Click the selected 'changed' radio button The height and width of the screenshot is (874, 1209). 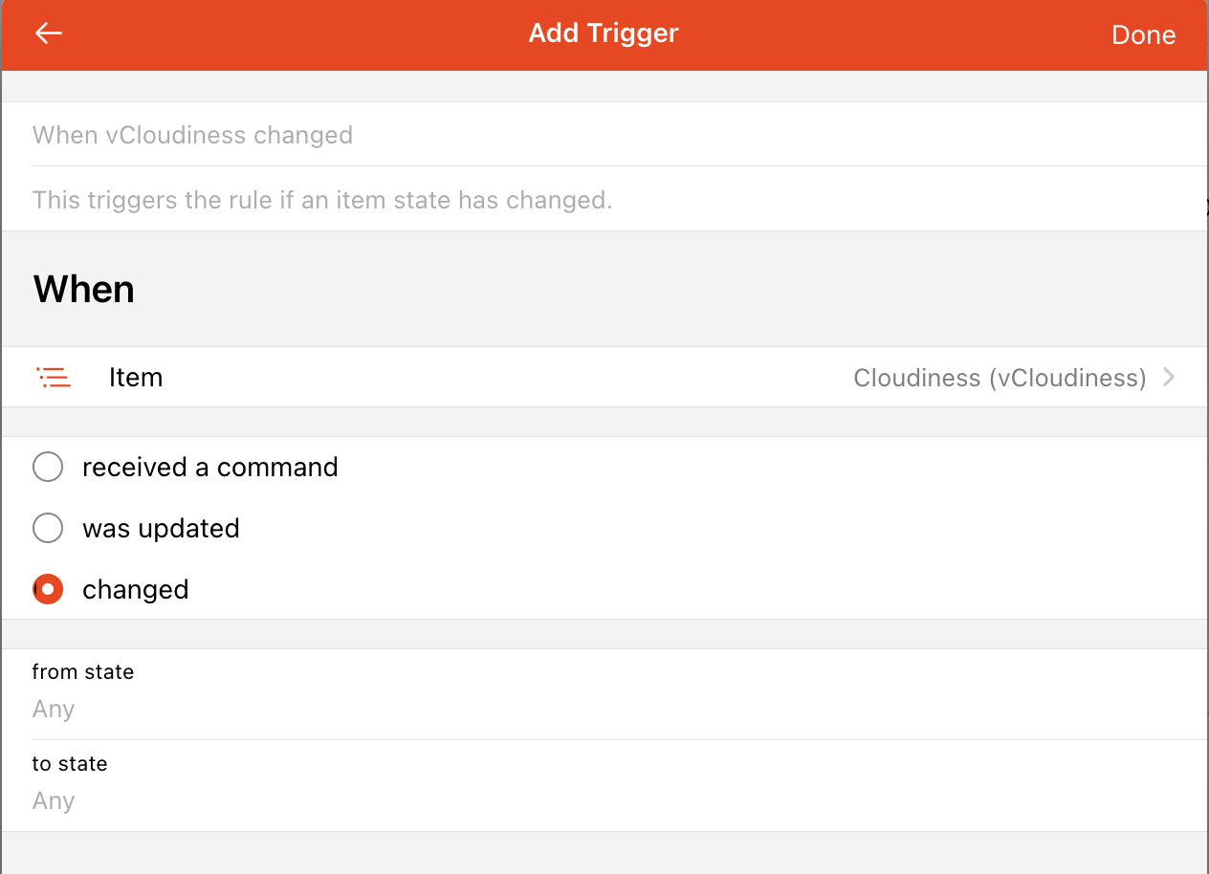pyautogui.click(x=48, y=590)
